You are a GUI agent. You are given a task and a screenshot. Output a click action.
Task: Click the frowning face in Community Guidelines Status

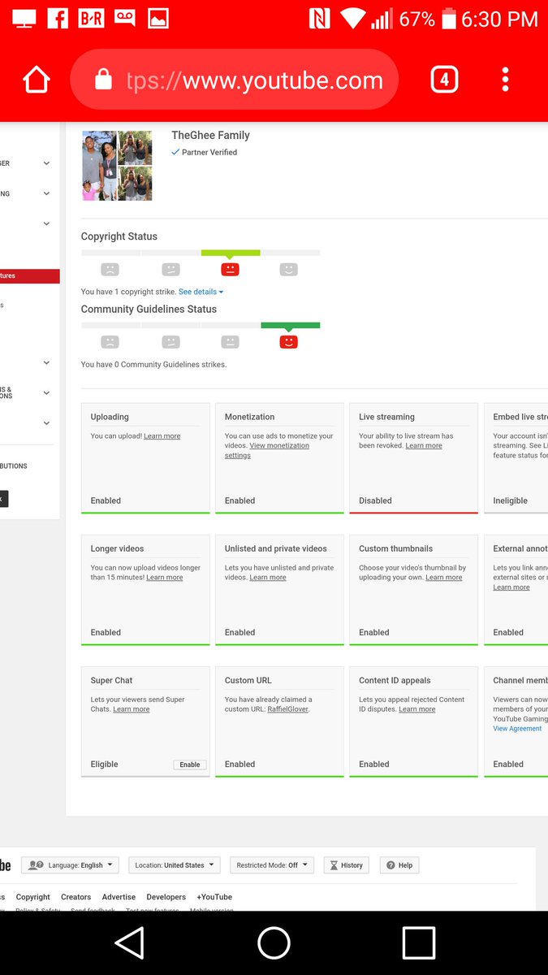click(110, 342)
